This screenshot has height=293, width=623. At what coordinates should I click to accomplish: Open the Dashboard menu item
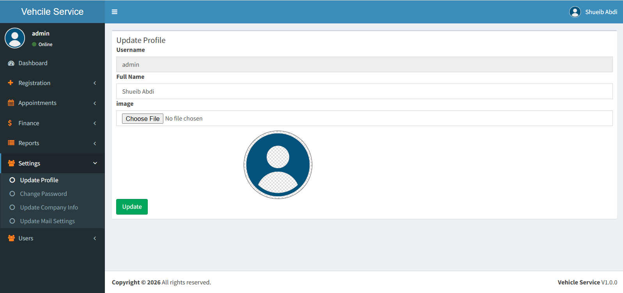pos(52,63)
